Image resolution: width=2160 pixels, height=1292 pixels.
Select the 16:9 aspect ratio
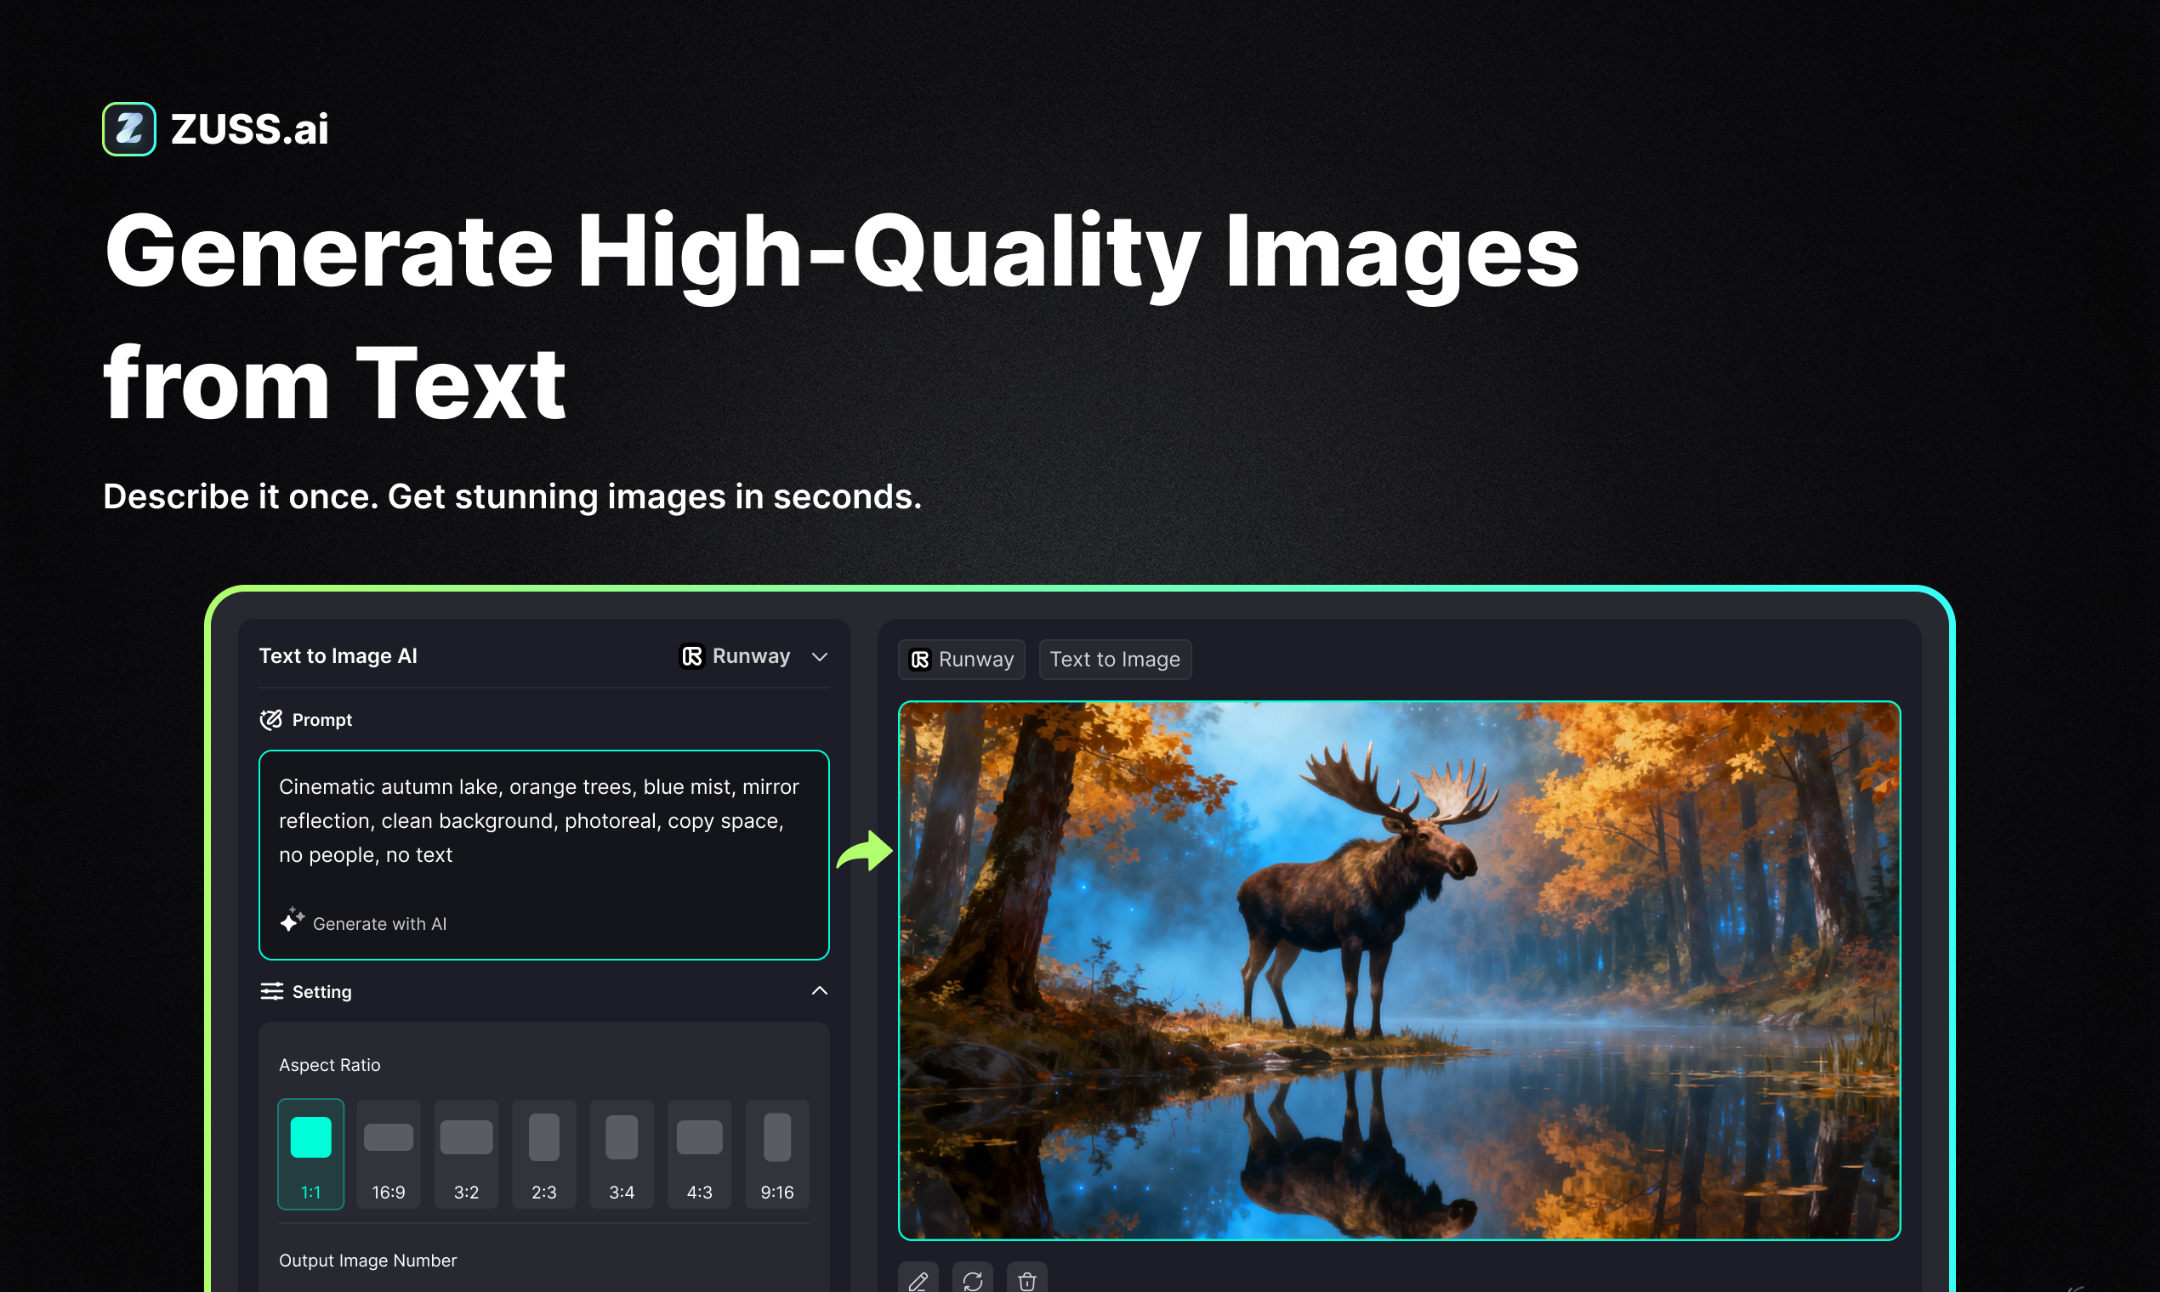pyautogui.click(x=389, y=1154)
